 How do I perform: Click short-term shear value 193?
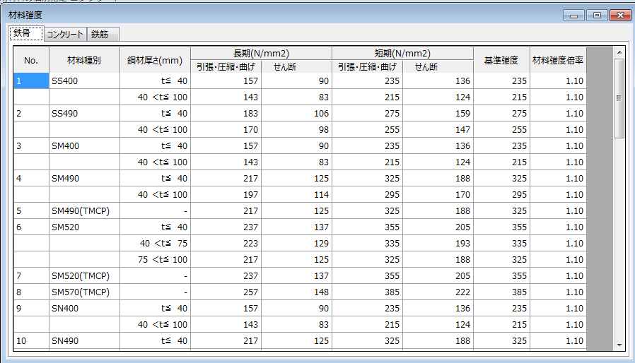click(x=438, y=243)
